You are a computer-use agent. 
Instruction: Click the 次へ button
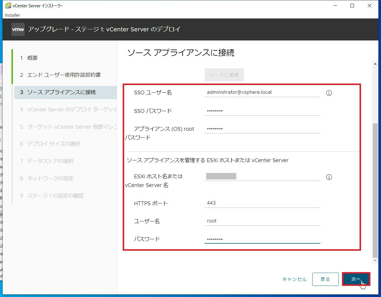(x=356, y=279)
